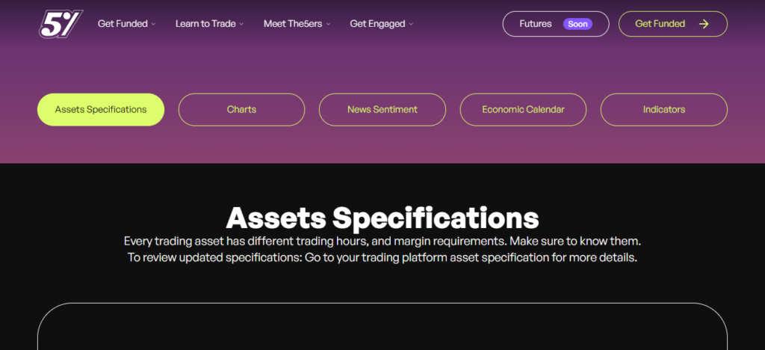Switch to the Charts tab
765x350 pixels.
[x=241, y=109]
